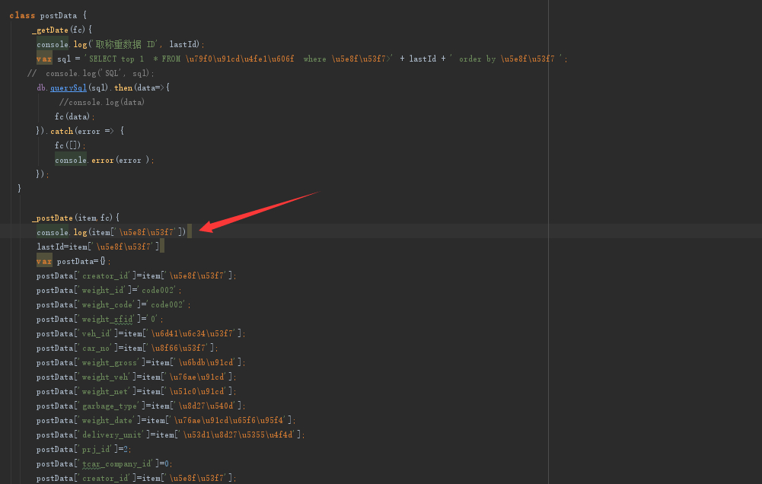The height and width of the screenshot is (484, 762).
Task: Click the postData['weight_date'] assignment line
Action: click(x=166, y=420)
